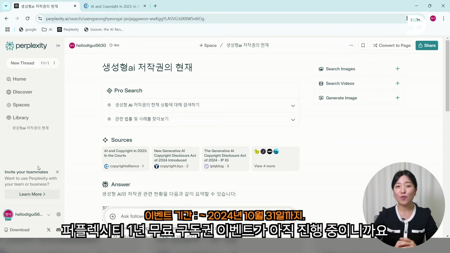Go to Home in the sidebar
The width and height of the screenshot is (450, 253).
(16, 79)
